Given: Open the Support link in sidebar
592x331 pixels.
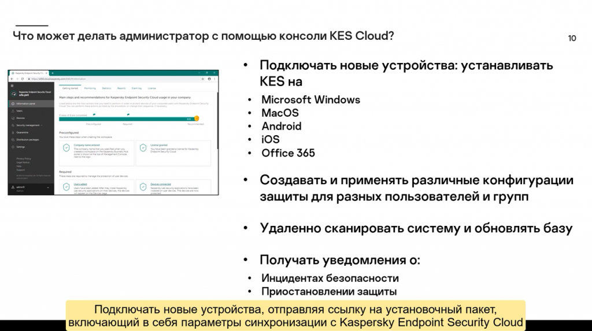Looking at the screenshot, I should (20, 170).
